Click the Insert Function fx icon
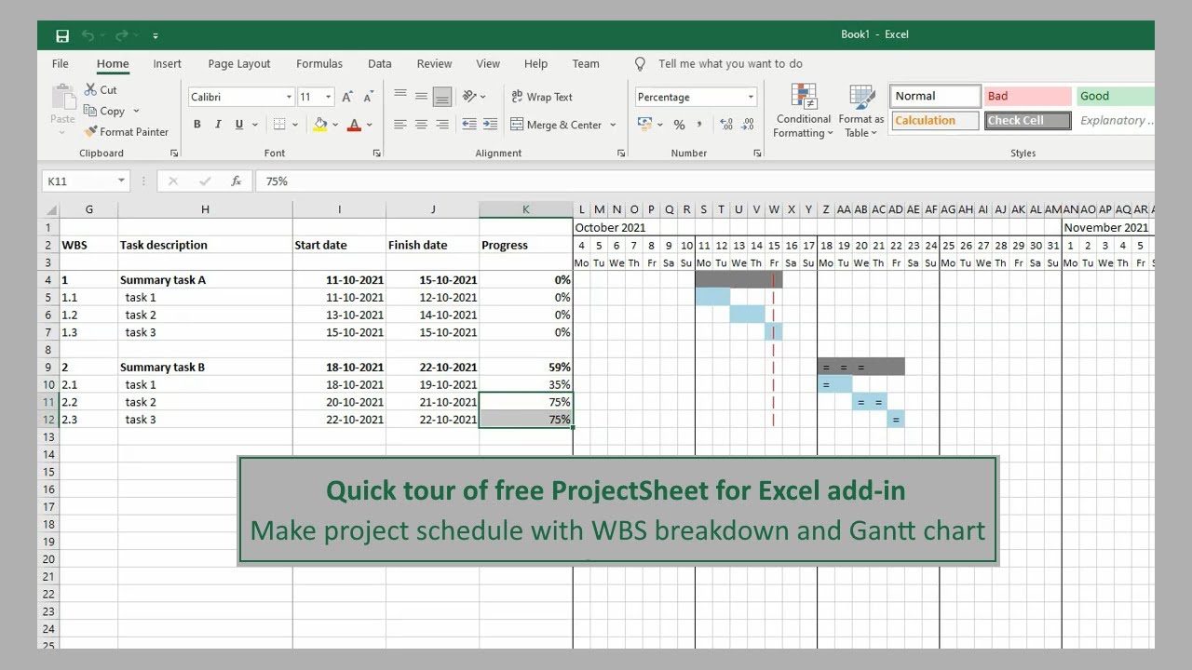This screenshot has width=1192, height=670. pos(237,181)
